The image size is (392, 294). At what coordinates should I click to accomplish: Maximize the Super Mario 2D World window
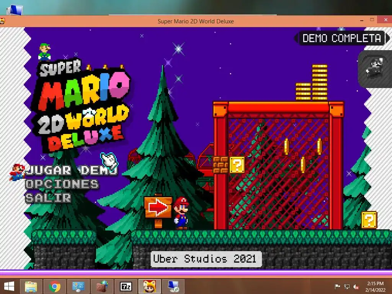point(372,20)
